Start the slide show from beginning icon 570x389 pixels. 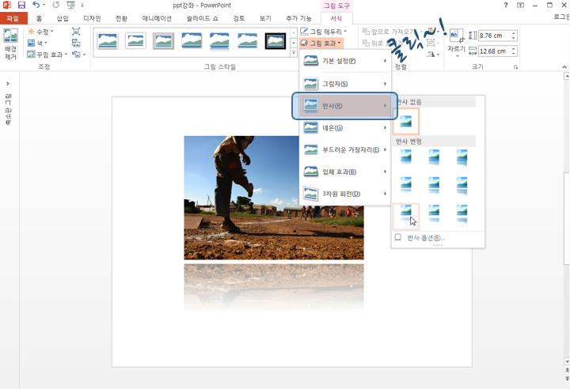[x=70, y=5]
